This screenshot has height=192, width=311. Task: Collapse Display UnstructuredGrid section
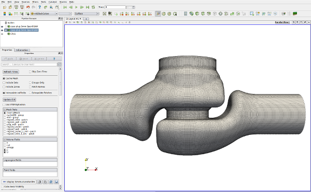19,182
